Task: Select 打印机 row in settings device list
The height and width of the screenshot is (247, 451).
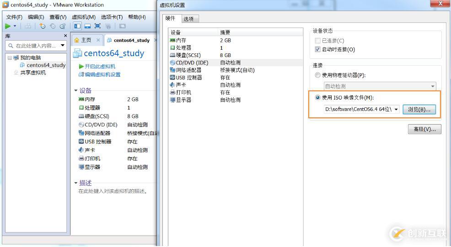Action: coord(236,93)
